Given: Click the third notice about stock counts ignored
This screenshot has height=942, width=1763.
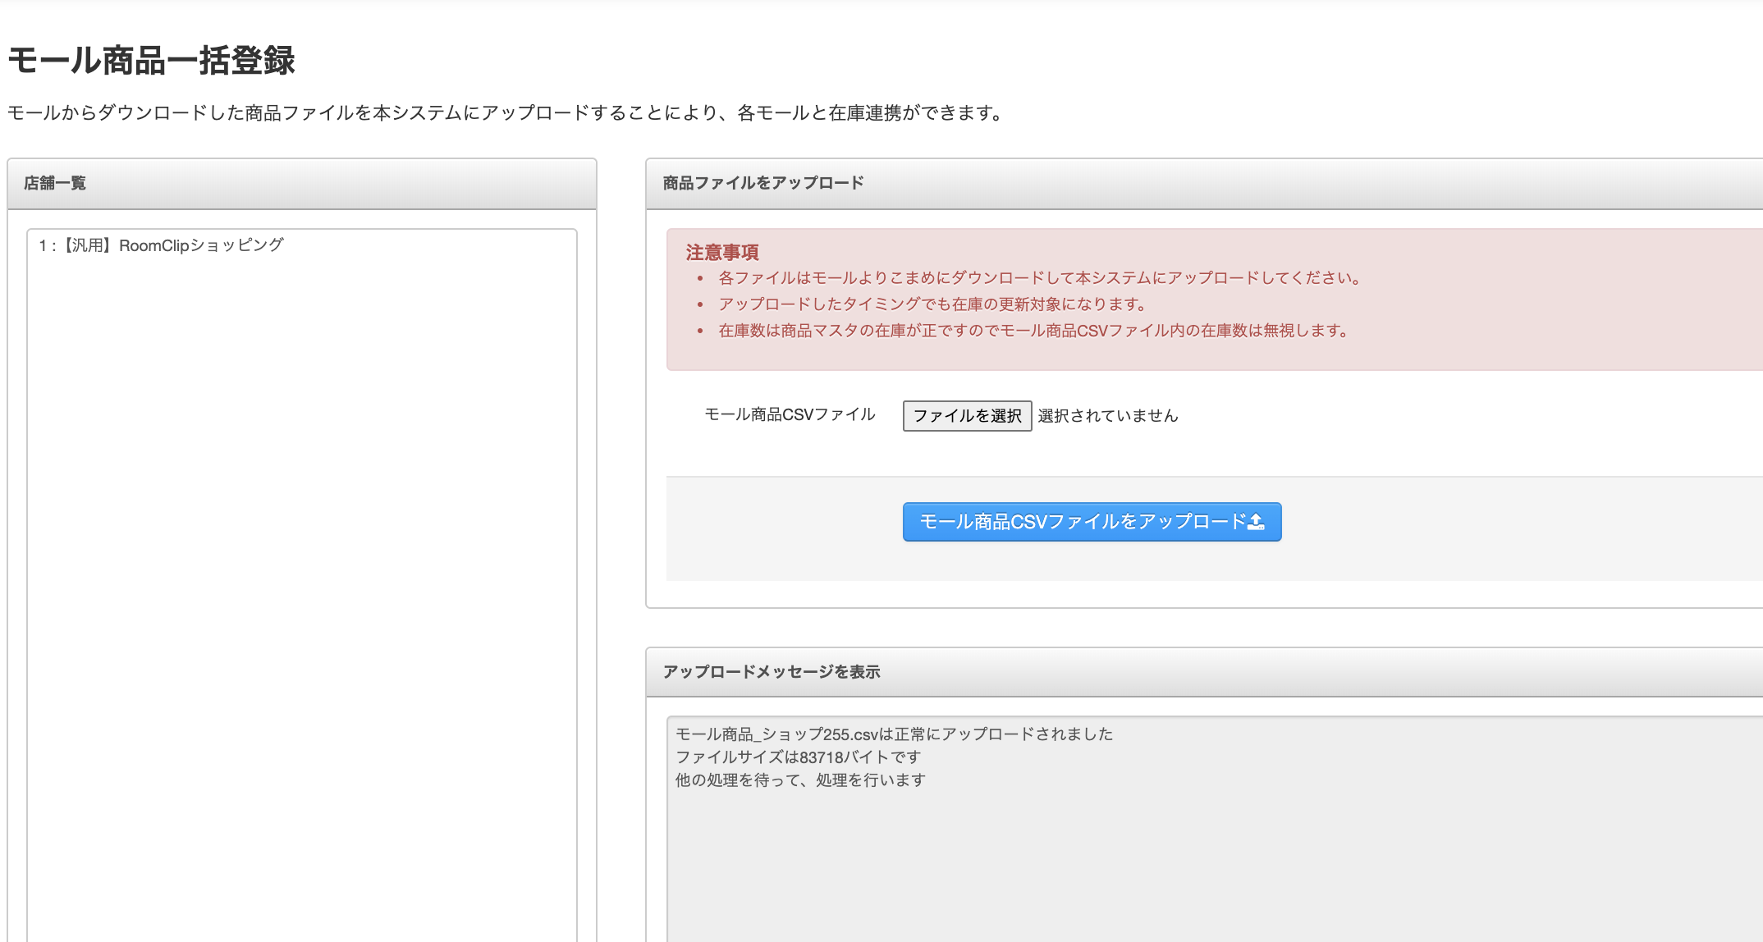Looking at the screenshot, I should [1033, 331].
